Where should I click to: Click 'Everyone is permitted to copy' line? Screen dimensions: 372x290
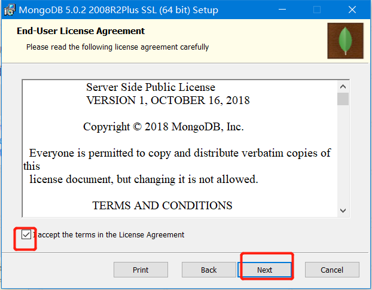click(x=180, y=153)
